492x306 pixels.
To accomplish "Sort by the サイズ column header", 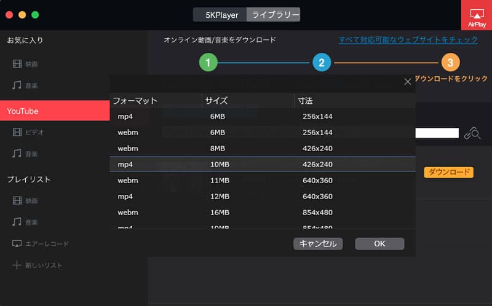I will [248, 101].
